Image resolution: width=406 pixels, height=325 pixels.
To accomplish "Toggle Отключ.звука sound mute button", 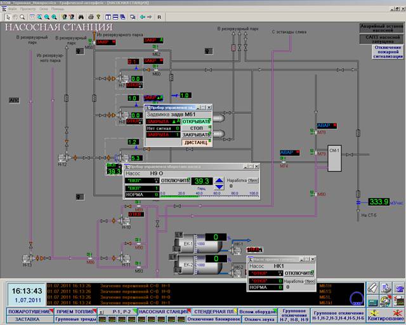I will 259,319.
